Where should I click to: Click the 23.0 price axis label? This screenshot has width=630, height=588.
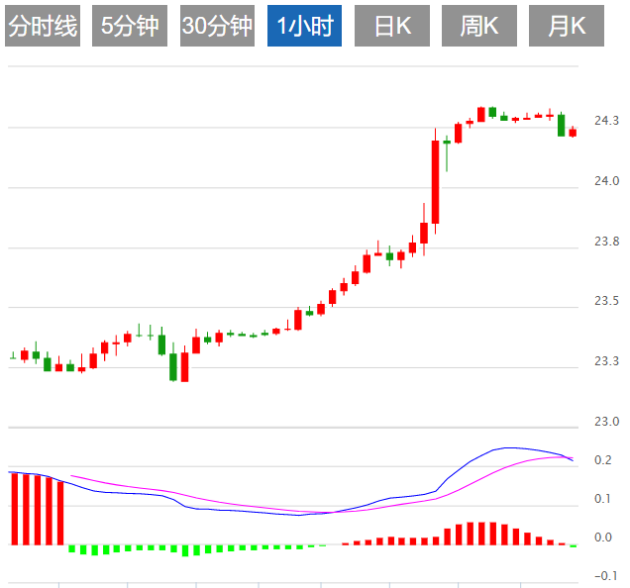pyautogui.click(x=606, y=422)
